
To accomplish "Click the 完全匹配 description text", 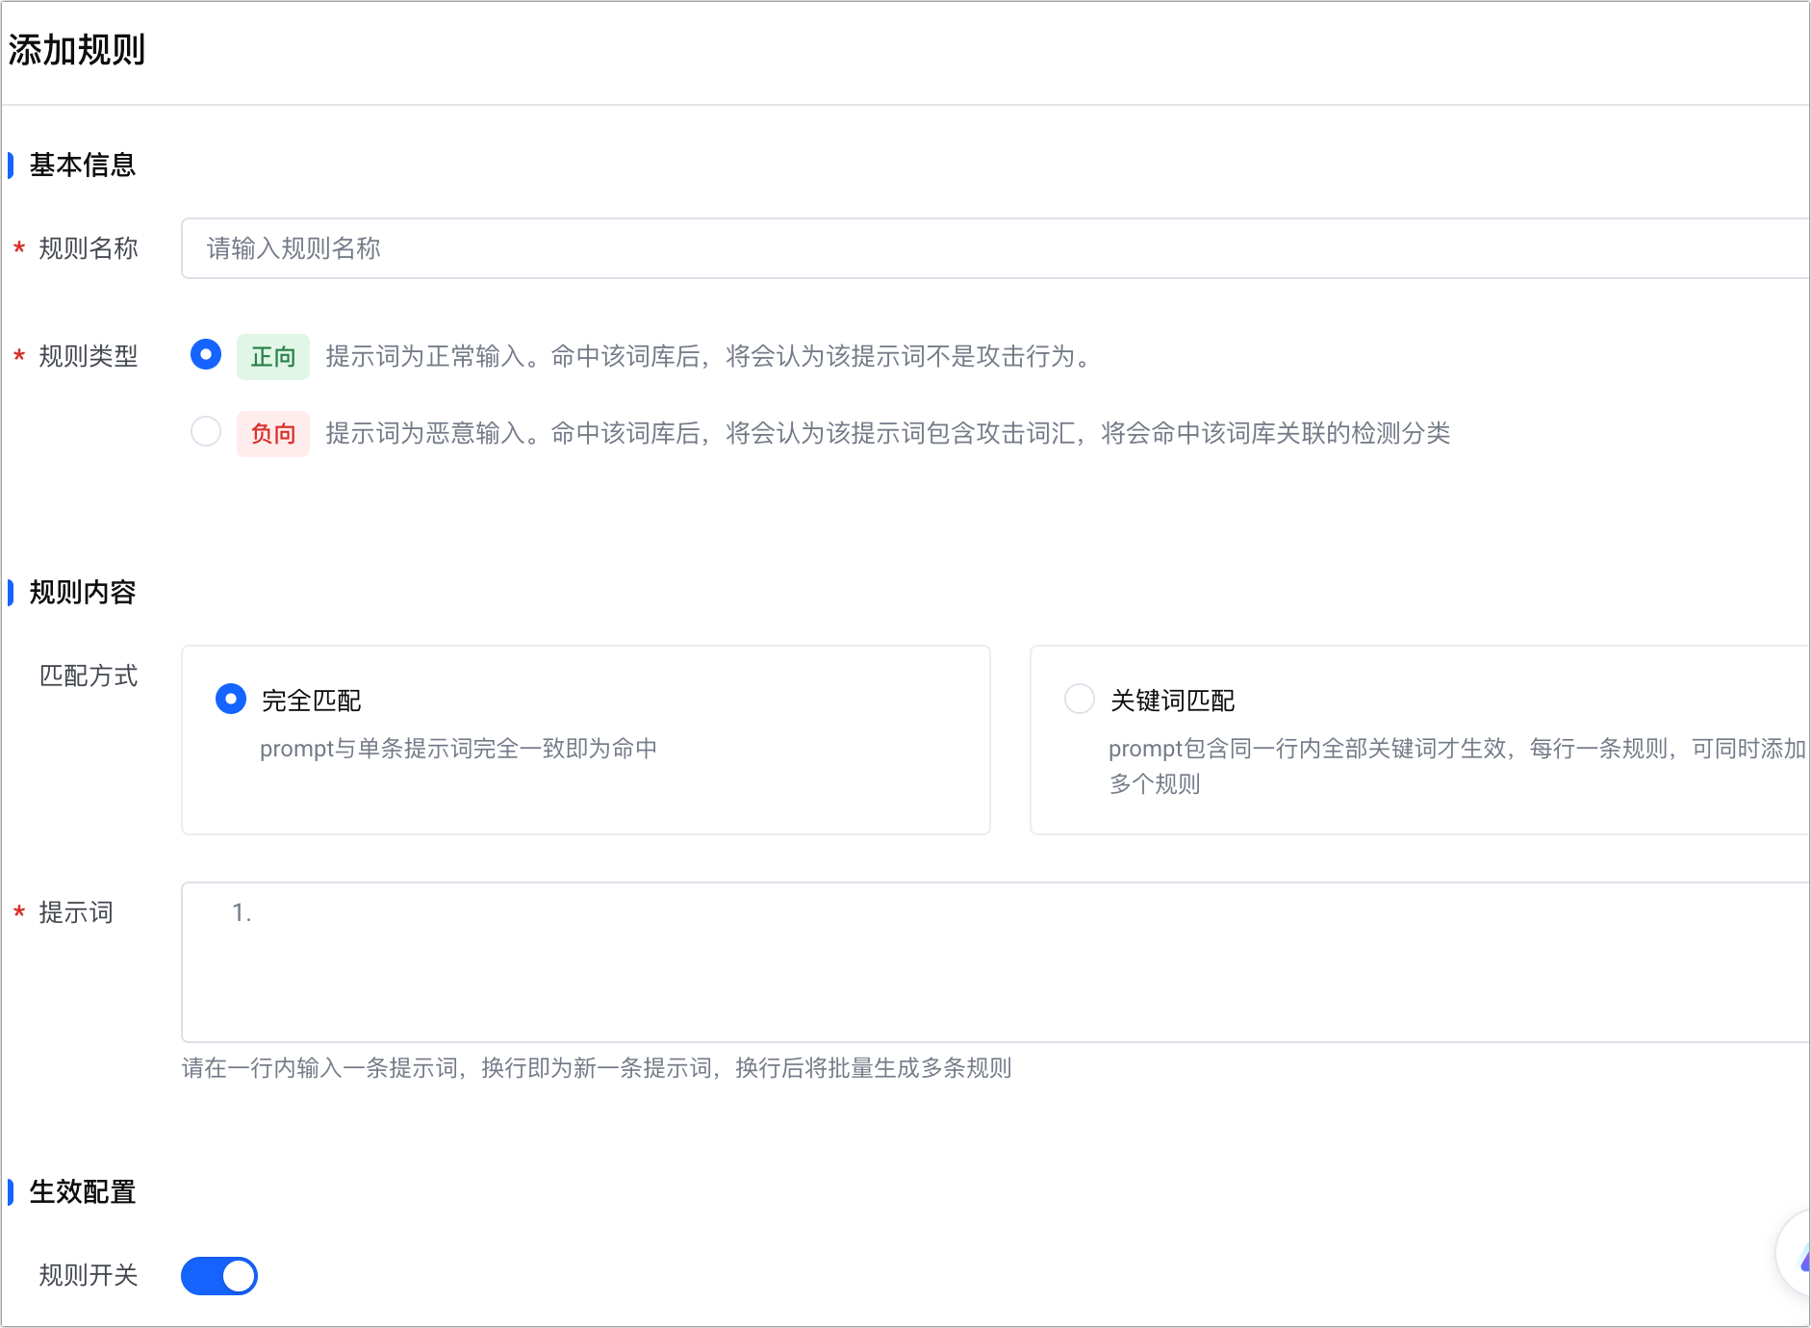I will tap(458, 749).
